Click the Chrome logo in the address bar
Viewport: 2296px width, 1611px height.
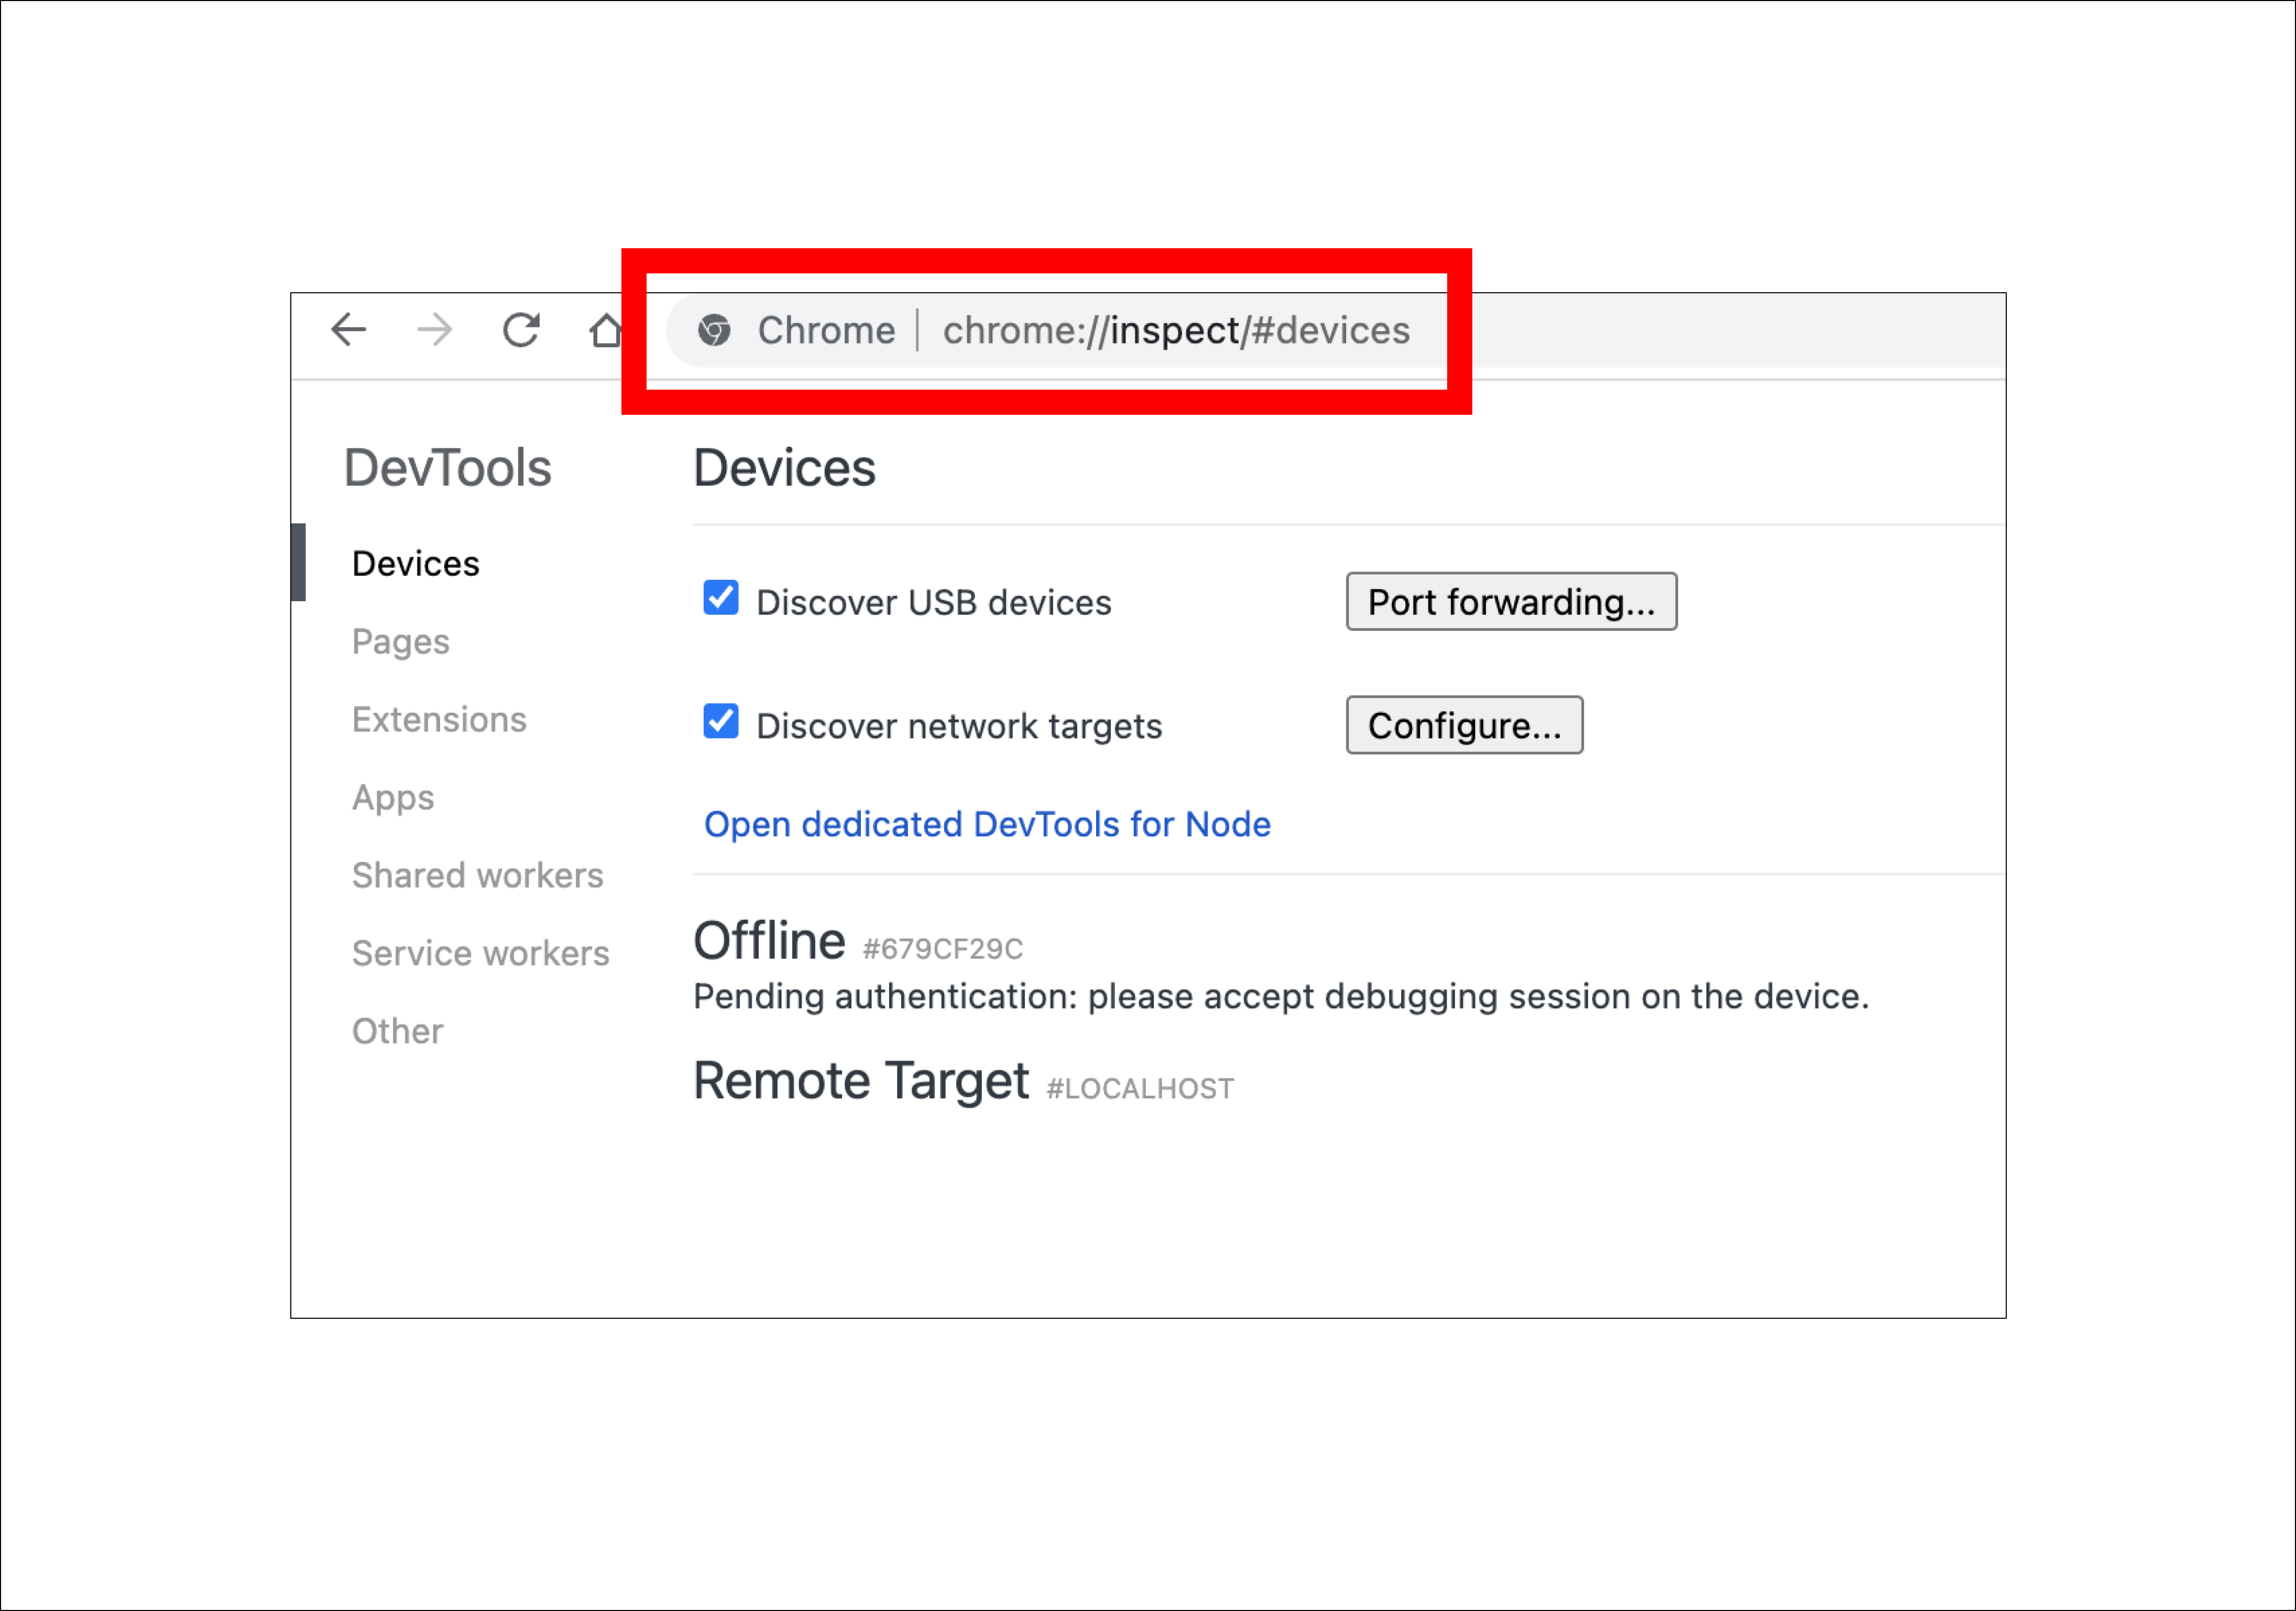coord(716,330)
